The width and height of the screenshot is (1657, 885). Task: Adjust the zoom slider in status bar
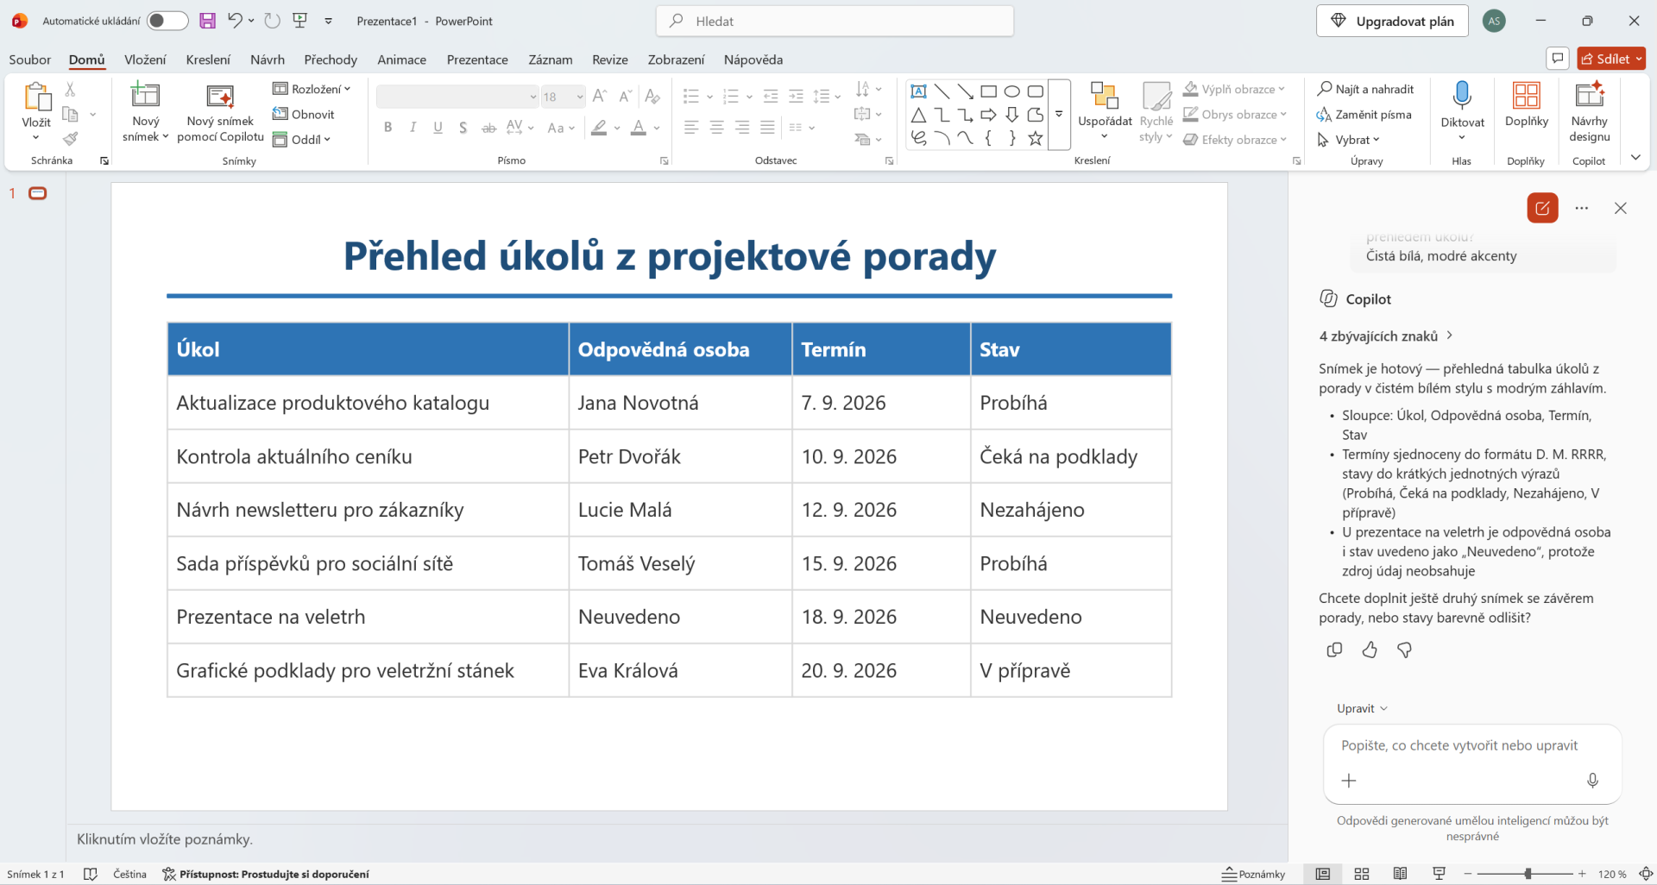(x=1528, y=874)
